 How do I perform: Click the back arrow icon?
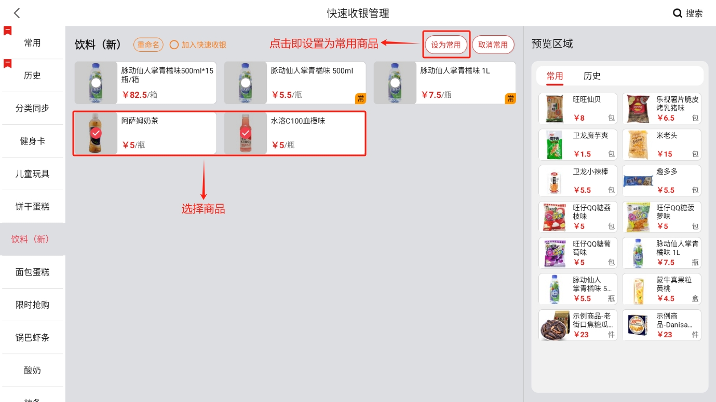(x=17, y=13)
